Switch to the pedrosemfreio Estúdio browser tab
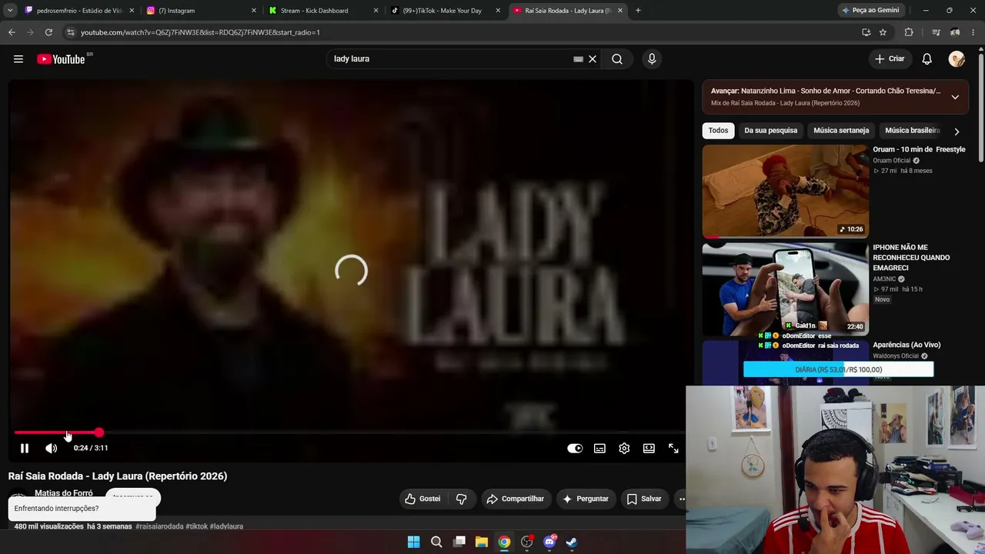 click(x=79, y=11)
